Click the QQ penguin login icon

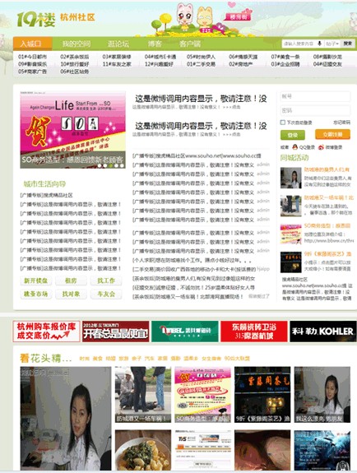tap(294, 147)
